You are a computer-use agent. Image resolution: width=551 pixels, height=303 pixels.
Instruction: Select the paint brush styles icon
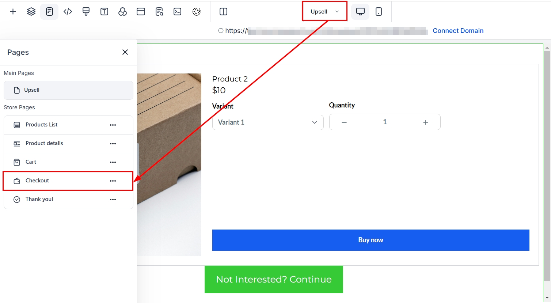86,12
